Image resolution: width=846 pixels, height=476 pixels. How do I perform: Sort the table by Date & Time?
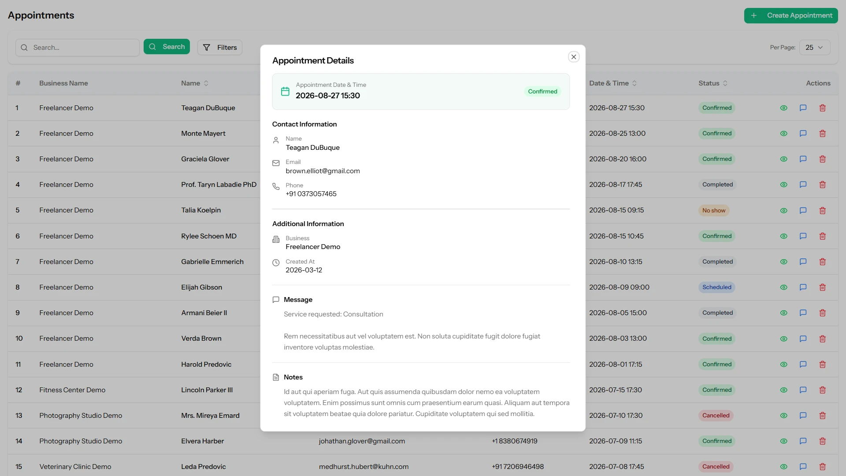[x=613, y=83]
